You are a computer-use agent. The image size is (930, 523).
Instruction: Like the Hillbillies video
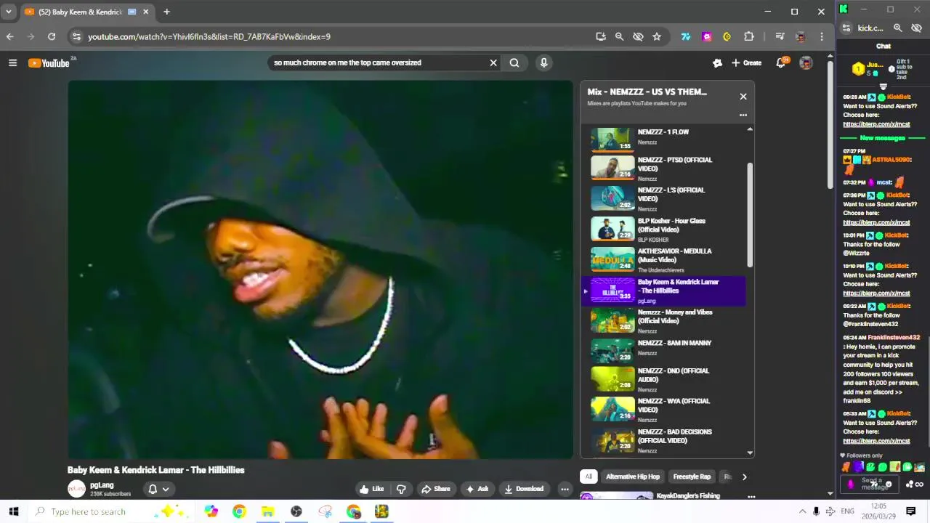coord(371,489)
